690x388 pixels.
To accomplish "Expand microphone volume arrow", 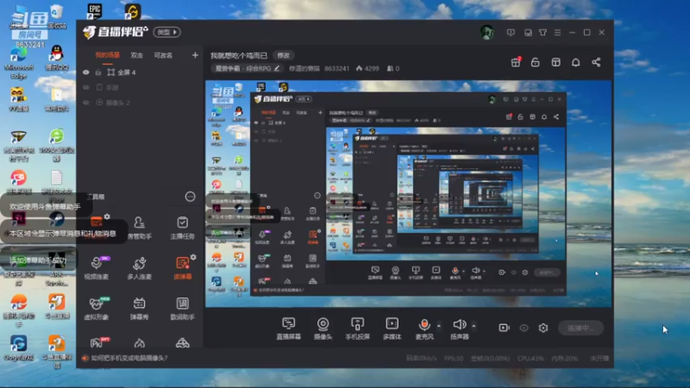I will (x=439, y=326).
